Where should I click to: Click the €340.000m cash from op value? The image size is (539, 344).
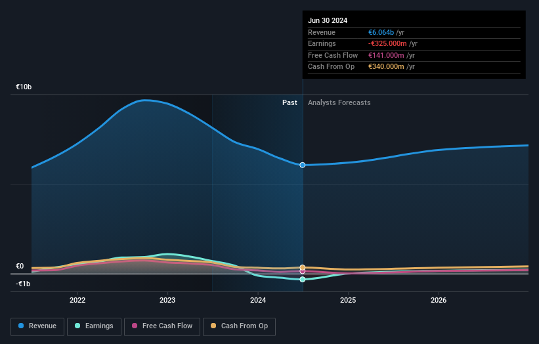pyautogui.click(x=387, y=67)
